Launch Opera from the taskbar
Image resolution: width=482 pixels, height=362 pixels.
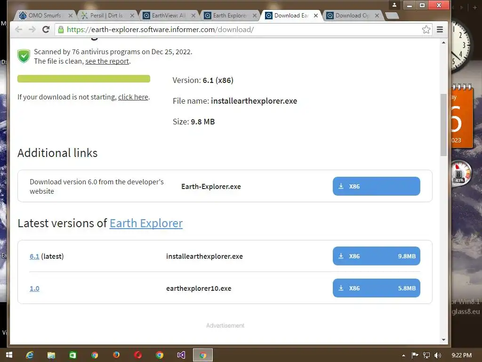138,355
